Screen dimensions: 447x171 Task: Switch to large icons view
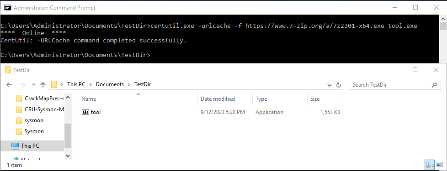point(439,165)
